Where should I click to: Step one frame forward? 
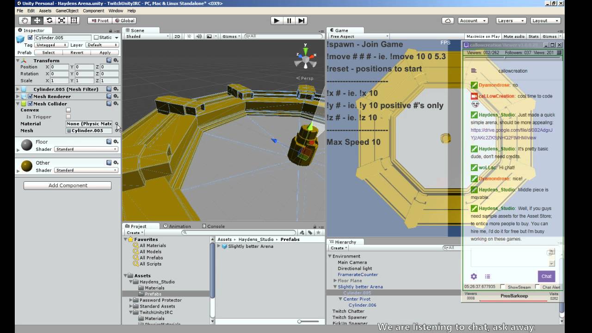(301, 20)
